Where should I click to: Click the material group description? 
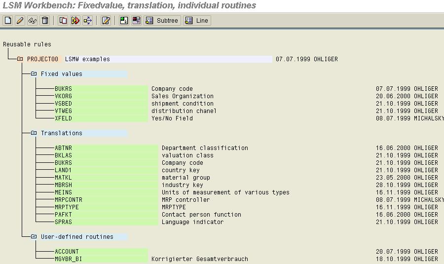coord(186,177)
